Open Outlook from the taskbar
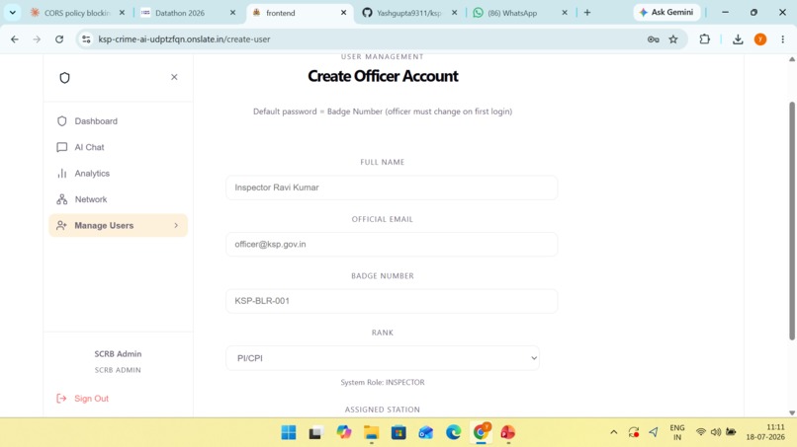The height and width of the screenshot is (447, 797). point(426,432)
